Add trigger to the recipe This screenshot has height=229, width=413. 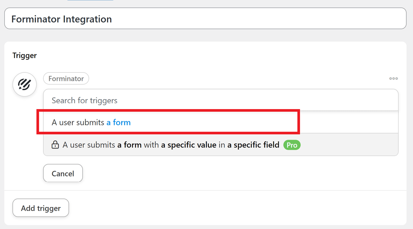(x=41, y=208)
